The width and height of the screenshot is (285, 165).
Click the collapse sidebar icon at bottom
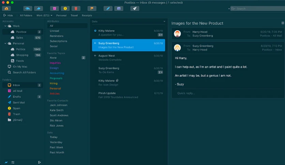click(40, 162)
